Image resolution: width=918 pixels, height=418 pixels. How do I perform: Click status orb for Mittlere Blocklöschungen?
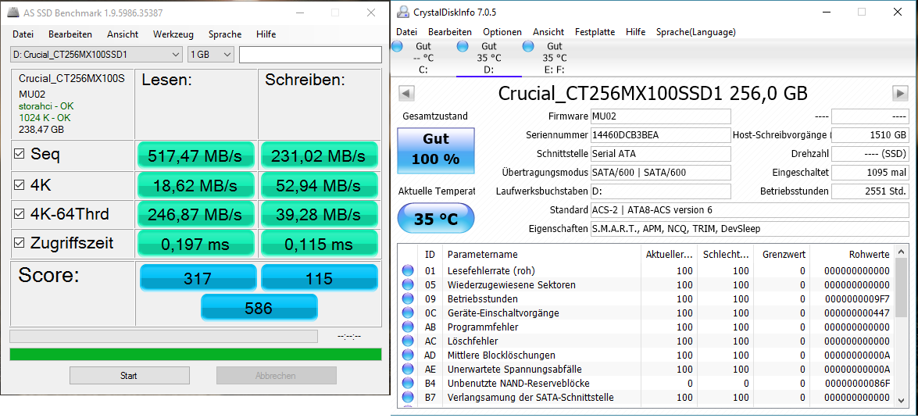(x=408, y=355)
